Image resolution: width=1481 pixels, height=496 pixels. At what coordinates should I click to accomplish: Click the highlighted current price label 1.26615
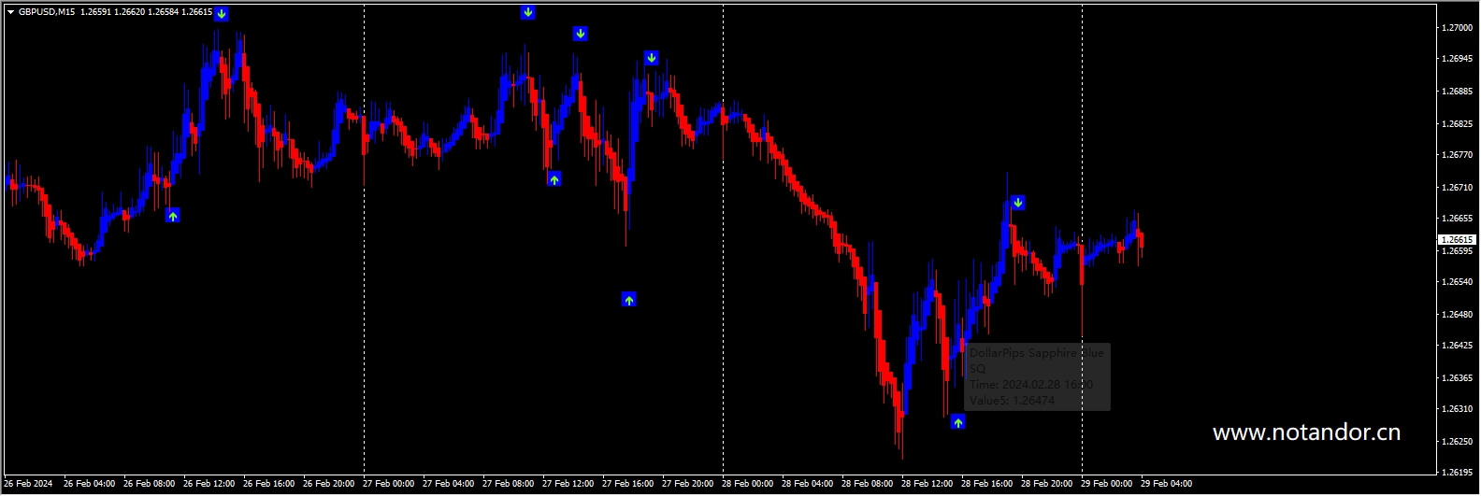click(1457, 240)
